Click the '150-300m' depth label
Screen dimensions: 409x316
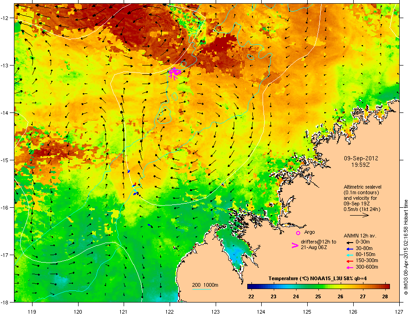pyautogui.click(x=367, y=260)
